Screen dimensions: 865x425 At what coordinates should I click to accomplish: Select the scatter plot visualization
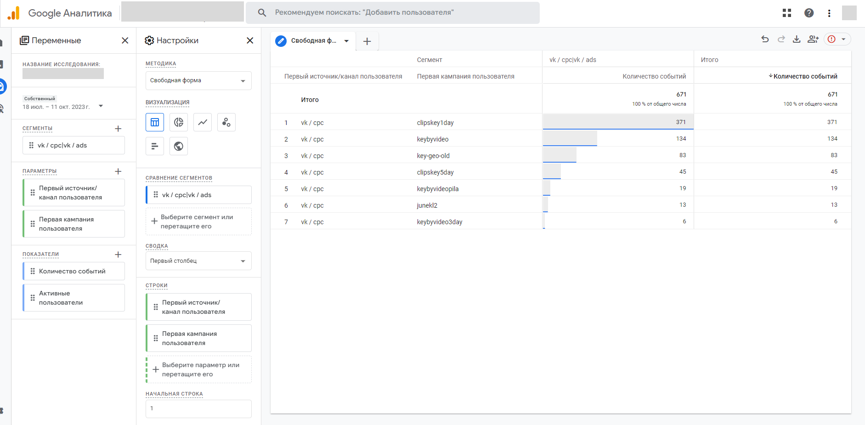pos(226,122)
